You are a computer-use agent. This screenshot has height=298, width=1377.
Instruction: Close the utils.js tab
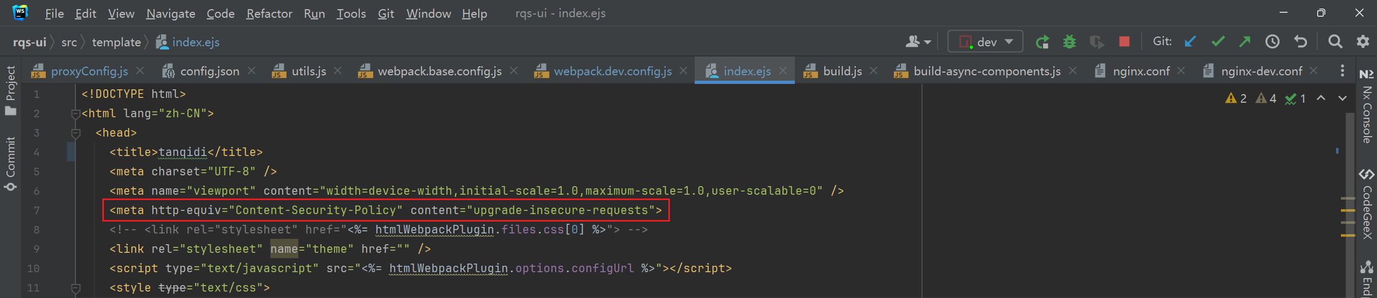tap(338, 70)
